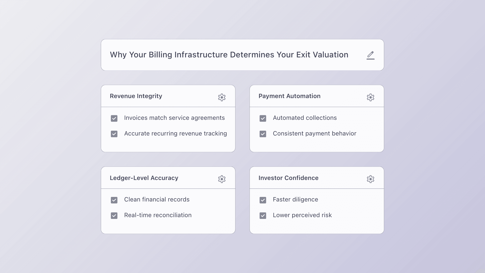Click the pencil edit icon beside the title
485x273 pixels.
pos(370,55)
